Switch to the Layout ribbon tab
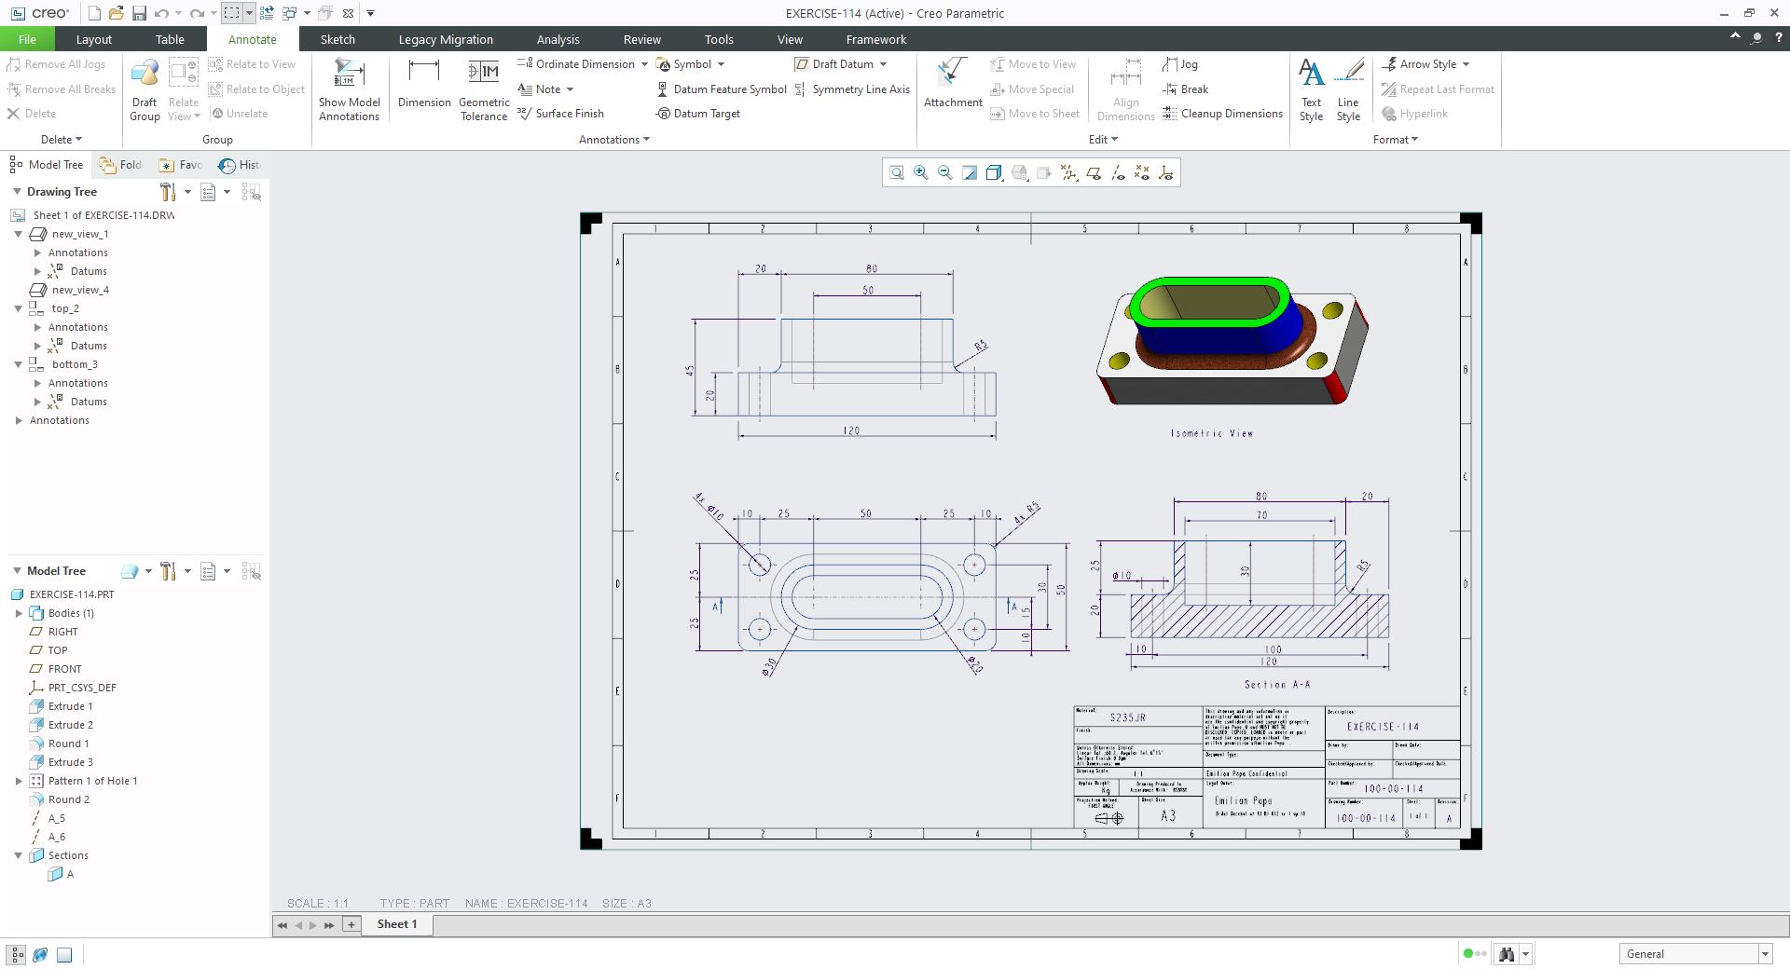This screenshot has height=969, width=1790. coord(93,39)
